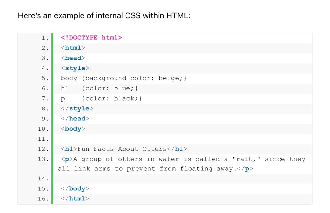
Task: Click the closing head tag
Action: point(75,118)
